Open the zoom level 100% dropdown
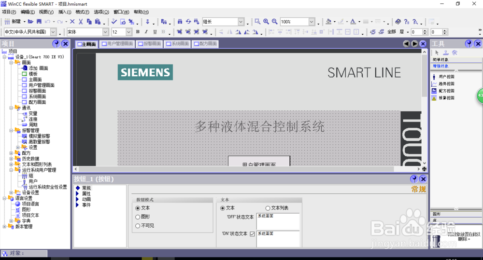Image resolution: width=483 pixels, height=260 pixels. pos(312,22)
